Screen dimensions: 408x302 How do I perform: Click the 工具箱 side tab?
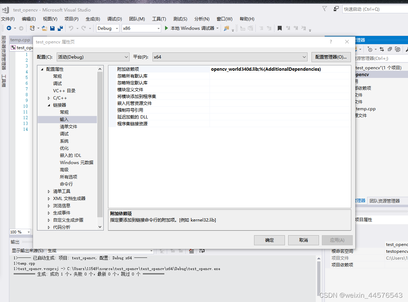click(x=4, y=81)
